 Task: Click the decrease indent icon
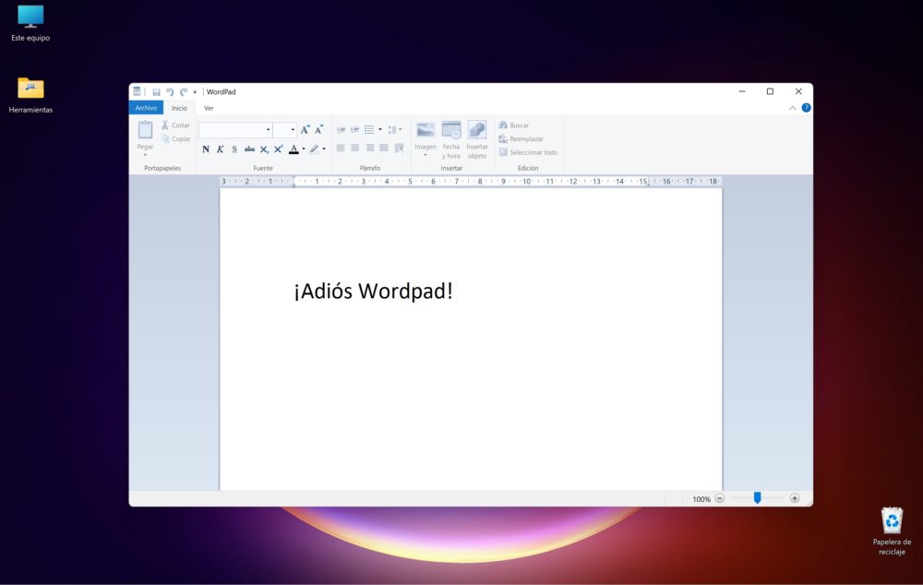pos(341,129)
